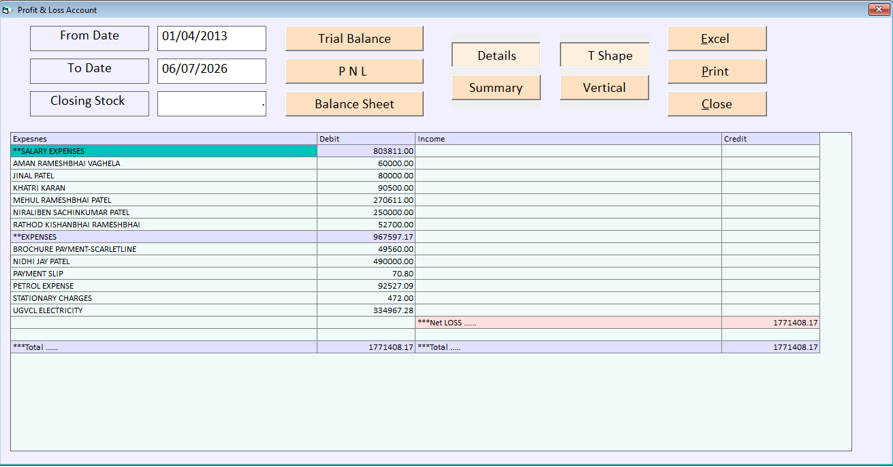The height and width of the screenshot is (467, 893).
Task: Click the debit value 60000.00
Action: (366, 163)
